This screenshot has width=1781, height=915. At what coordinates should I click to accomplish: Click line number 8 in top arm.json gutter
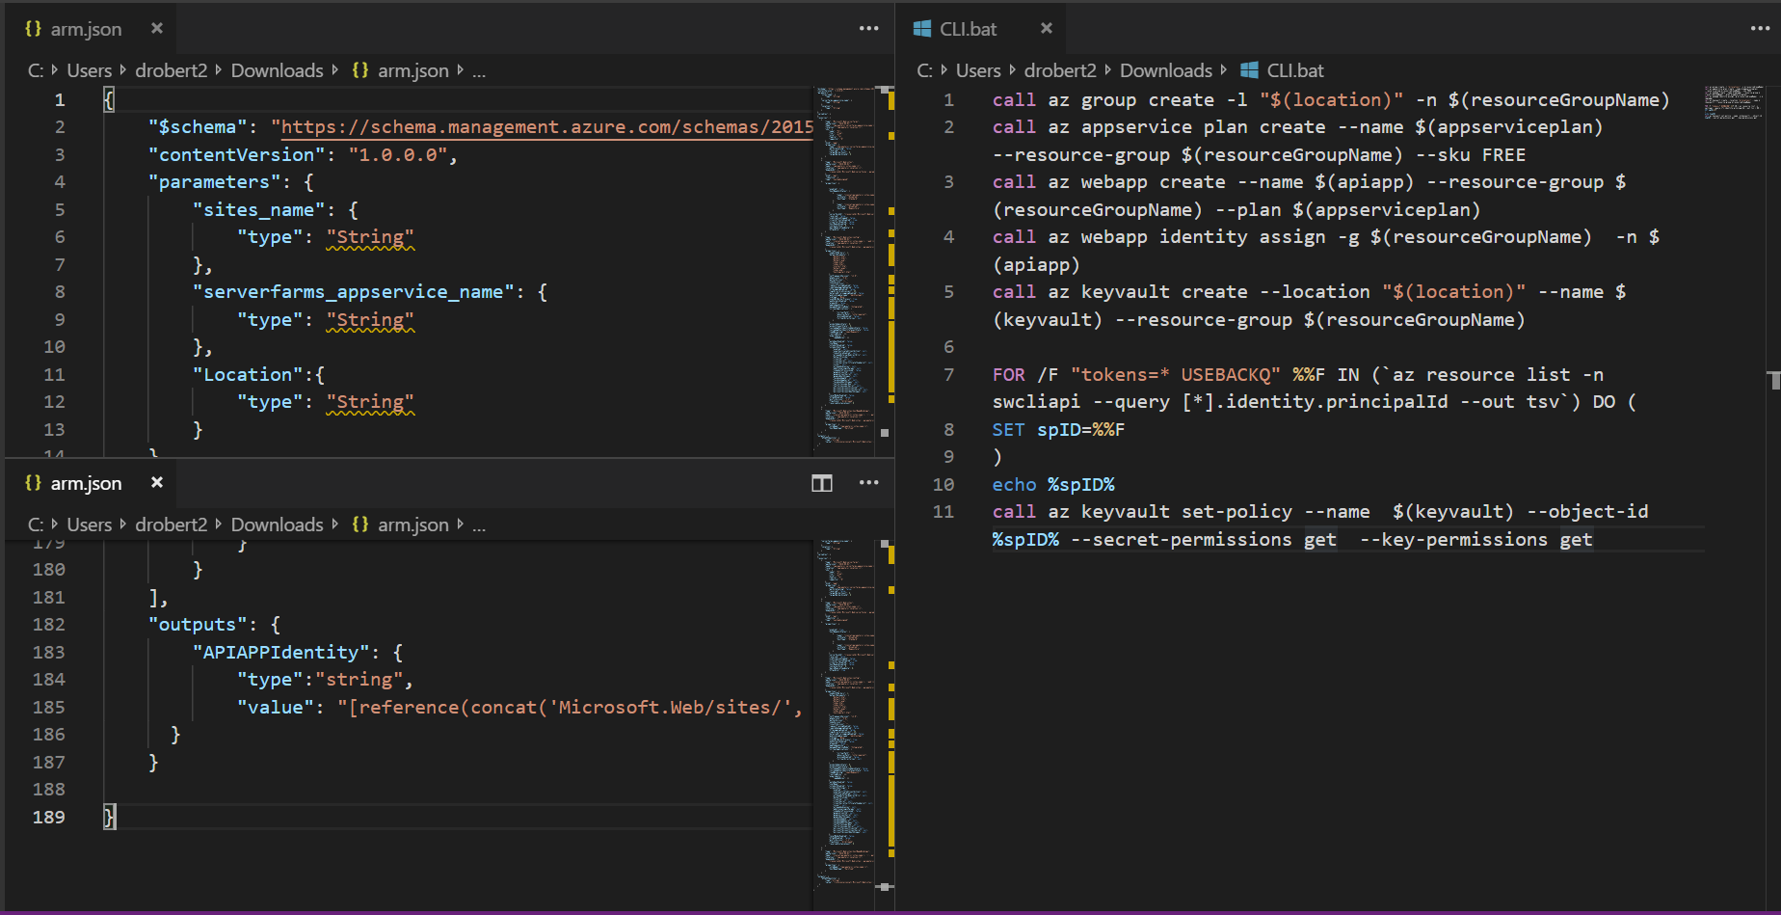tap(60, 292)
